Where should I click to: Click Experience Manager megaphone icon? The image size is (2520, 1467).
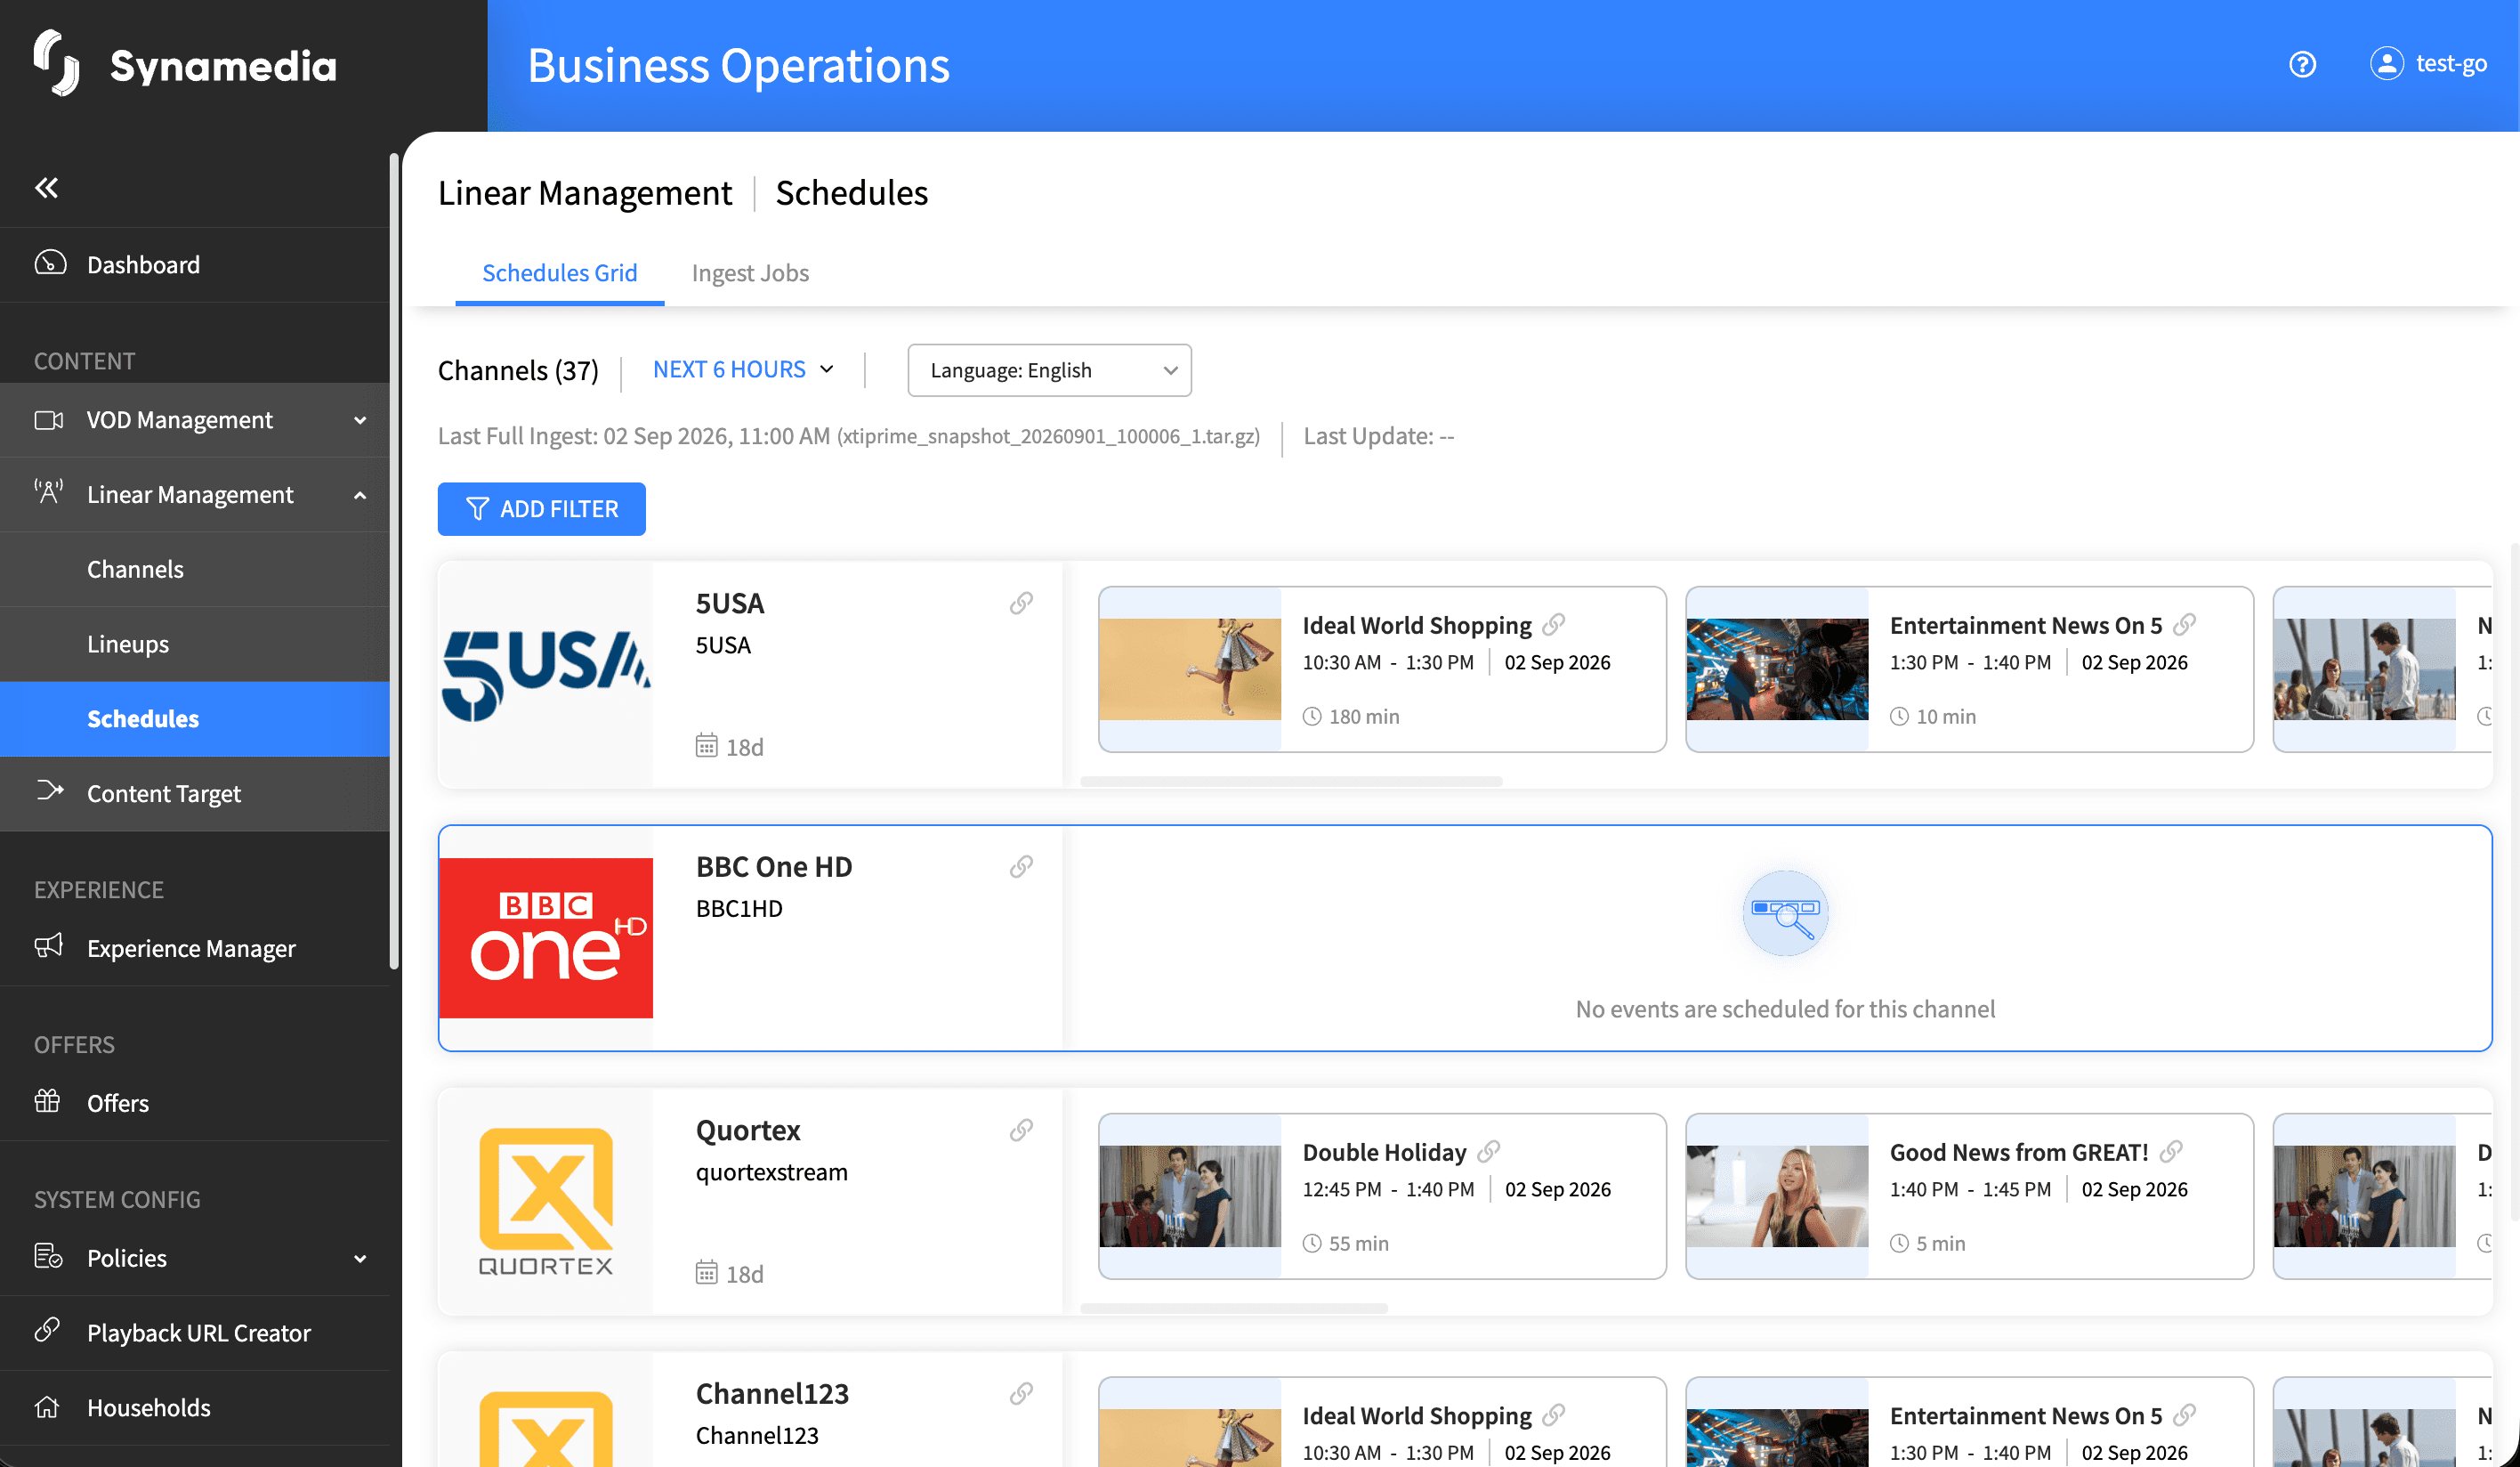(x=49, y=945)
